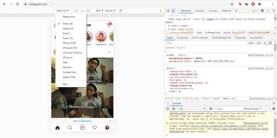Screen dimensions: 277x138
Task: Switch to the Console tab
Action: click(200, 11)
